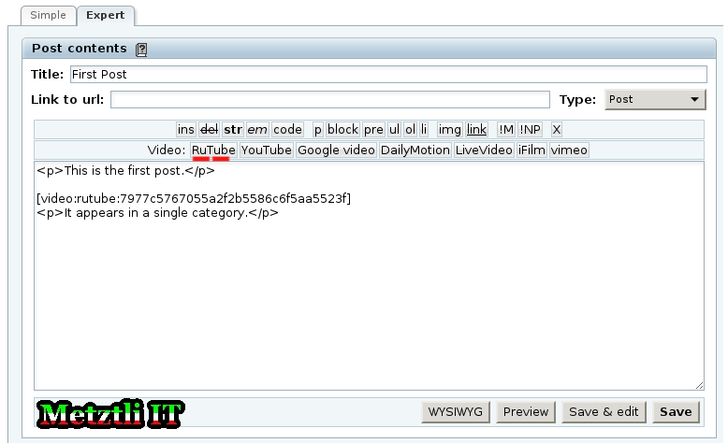
Task: Apply str (strong) tag
Action: point(233,129)
